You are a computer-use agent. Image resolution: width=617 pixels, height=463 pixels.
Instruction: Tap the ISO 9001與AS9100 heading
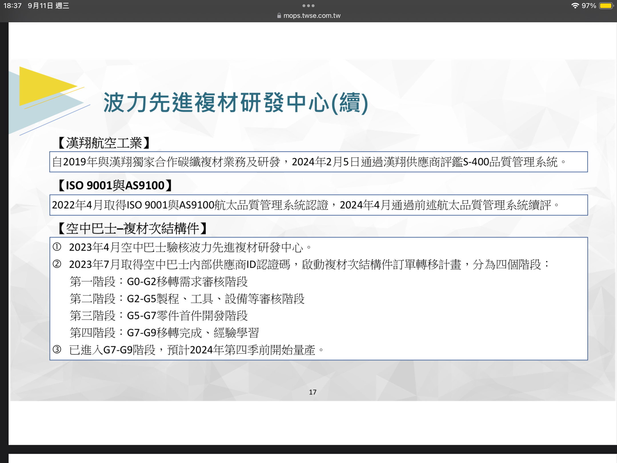(115, 185)
